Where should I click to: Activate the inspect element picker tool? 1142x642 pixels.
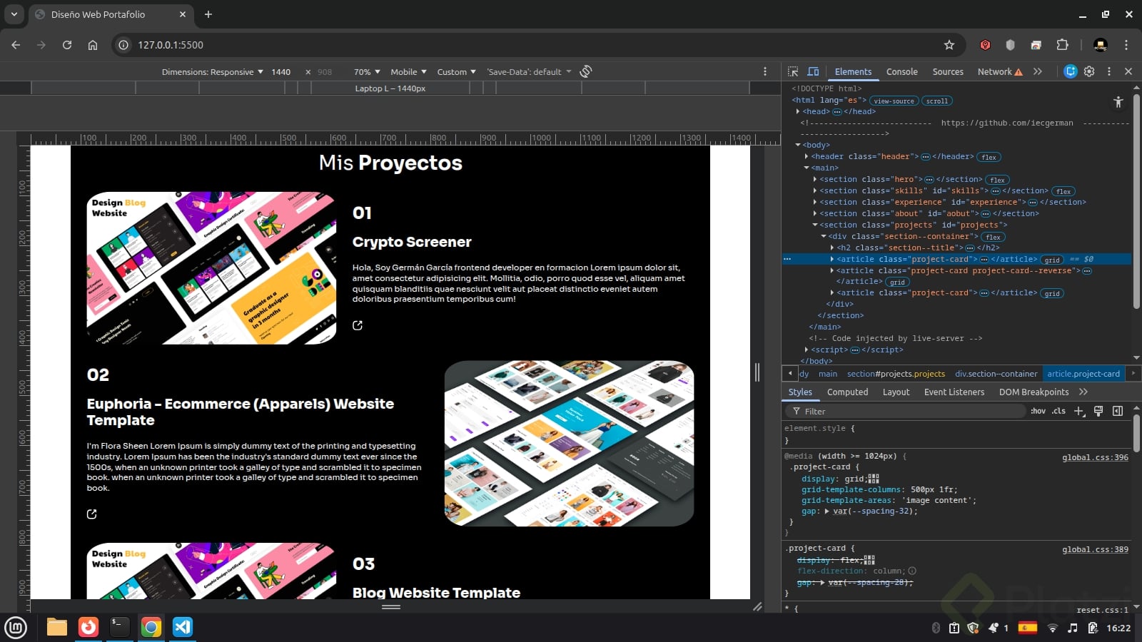coord(793,71)
